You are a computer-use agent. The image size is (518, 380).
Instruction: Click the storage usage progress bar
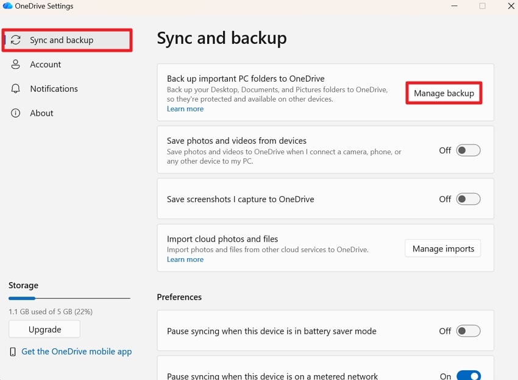tap(69, 298)
